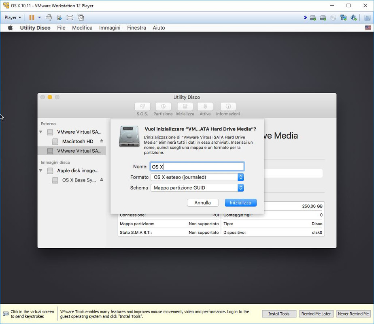The width and height of the screenshot is (374, 324).
Task: Click the S.O.S. first aid toolbar icon
Action: [x=142, y=107]
